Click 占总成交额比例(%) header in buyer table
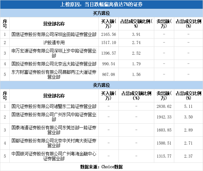 [x=136, y=24]
